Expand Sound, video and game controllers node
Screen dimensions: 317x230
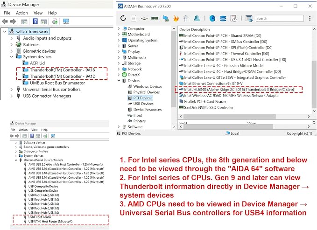[16, 147]
